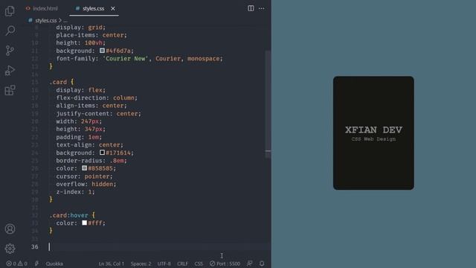Viewport: 476px width, 268px height.
Task: Click Quokka in the status bar
Action: click(54, 264)
